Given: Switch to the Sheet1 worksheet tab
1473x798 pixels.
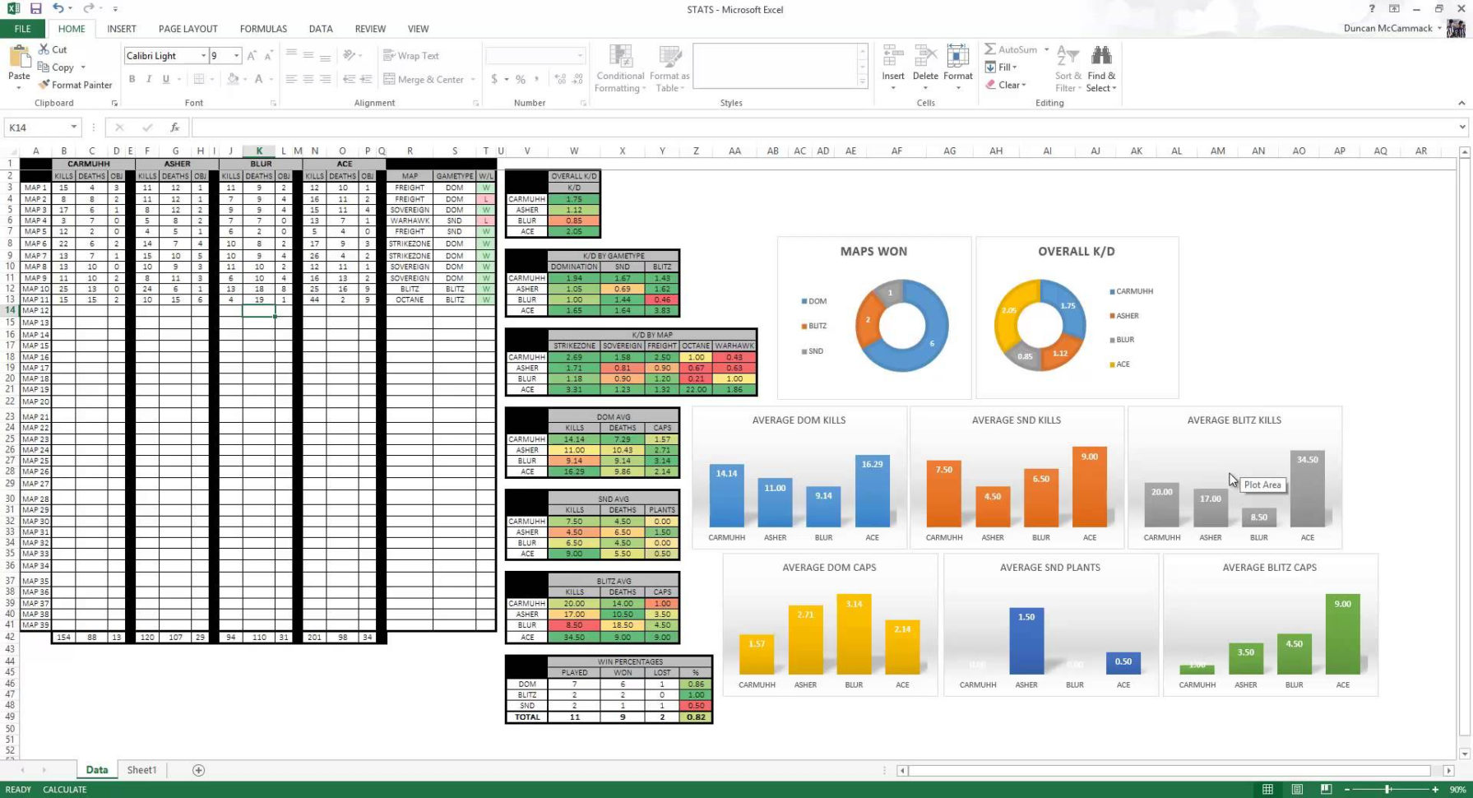Looking at the screenshot, I should 141,769.
